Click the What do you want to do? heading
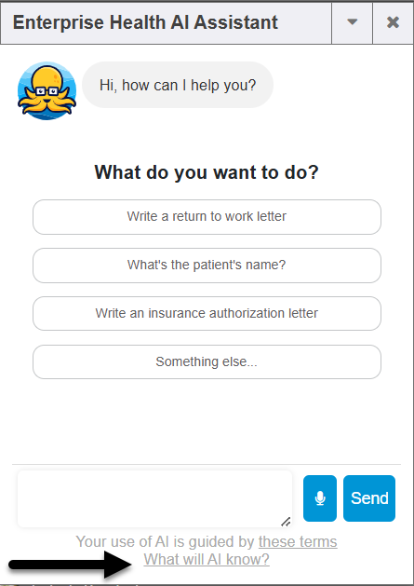 click(x=207, y=172)
